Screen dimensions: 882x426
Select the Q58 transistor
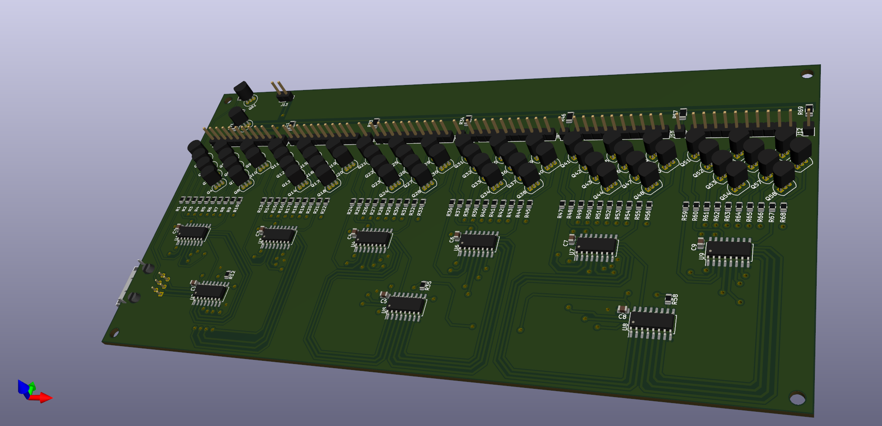coord(784,176)
